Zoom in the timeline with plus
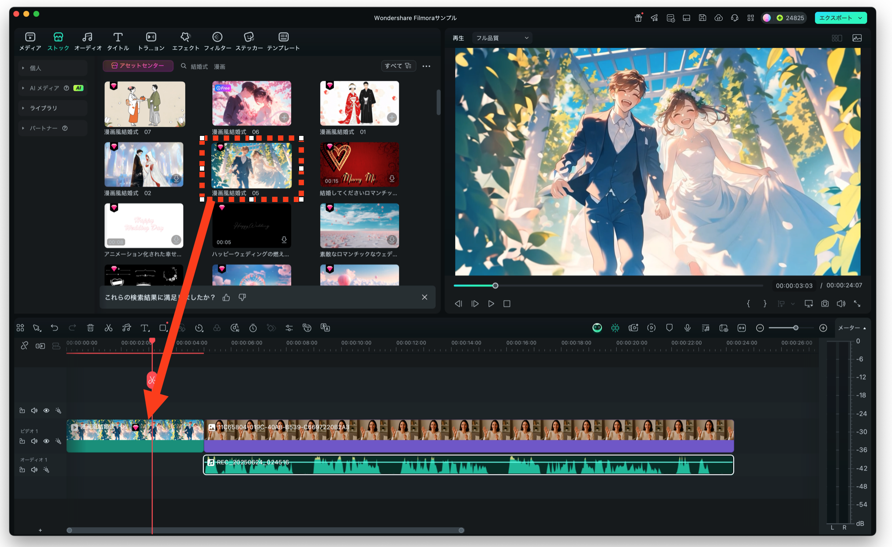Viewport: 892px width, 547px height. (823, 328)
